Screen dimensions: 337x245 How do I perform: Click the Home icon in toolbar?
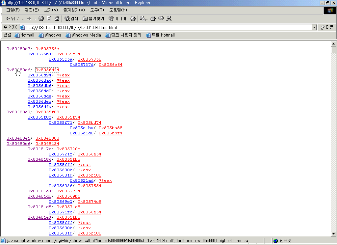coord(57,19)
